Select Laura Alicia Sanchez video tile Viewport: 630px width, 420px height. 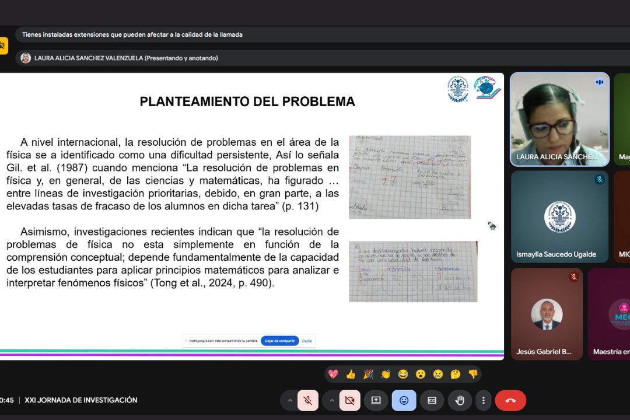pos(559,120)
